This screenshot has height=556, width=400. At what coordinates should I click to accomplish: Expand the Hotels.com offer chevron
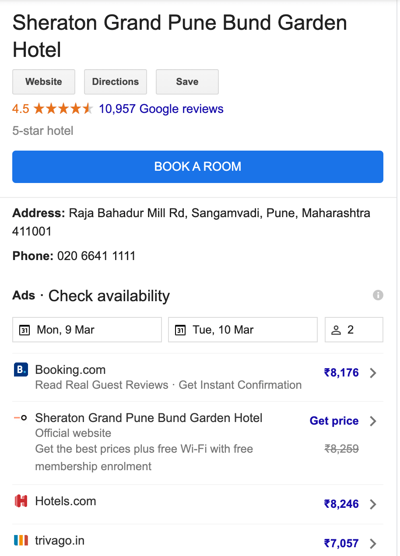(373, 504)
